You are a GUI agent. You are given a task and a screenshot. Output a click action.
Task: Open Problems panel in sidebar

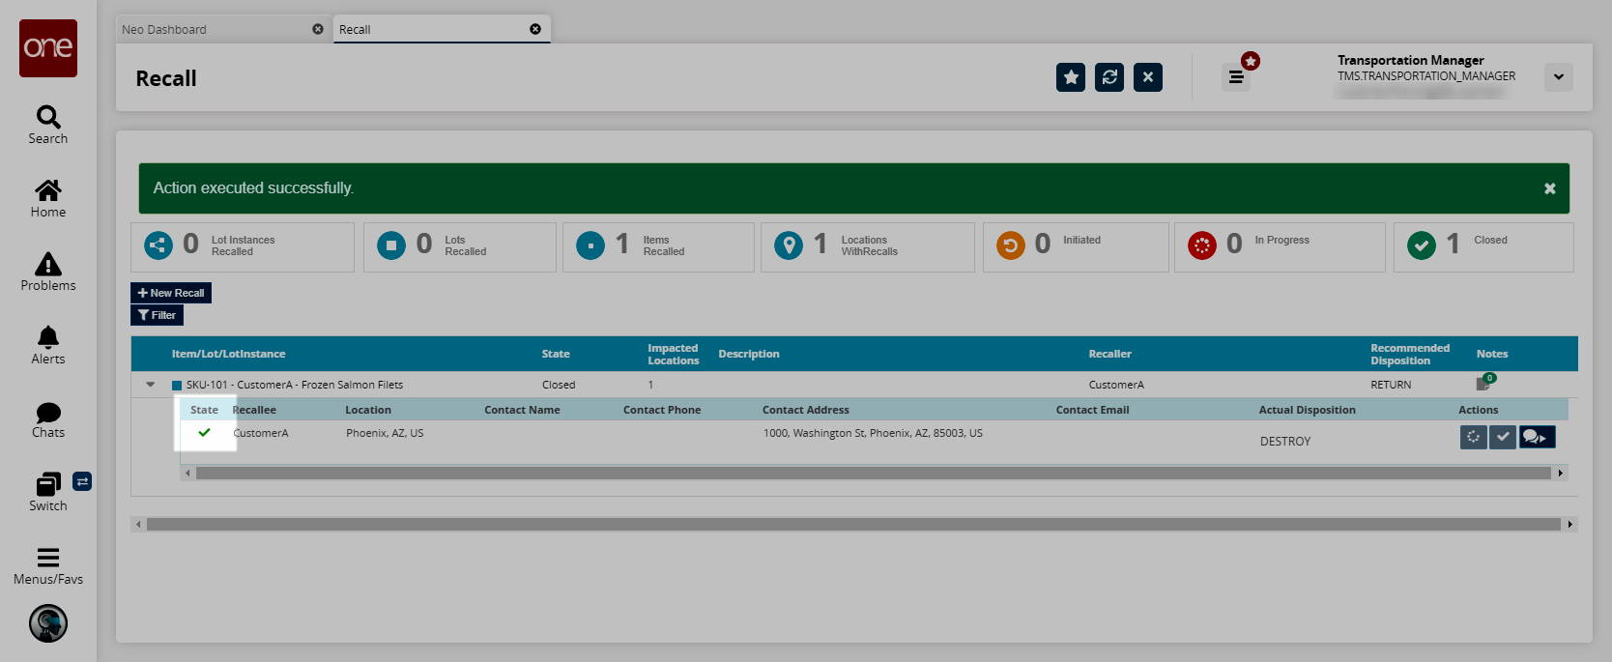[x=48, y=272]
